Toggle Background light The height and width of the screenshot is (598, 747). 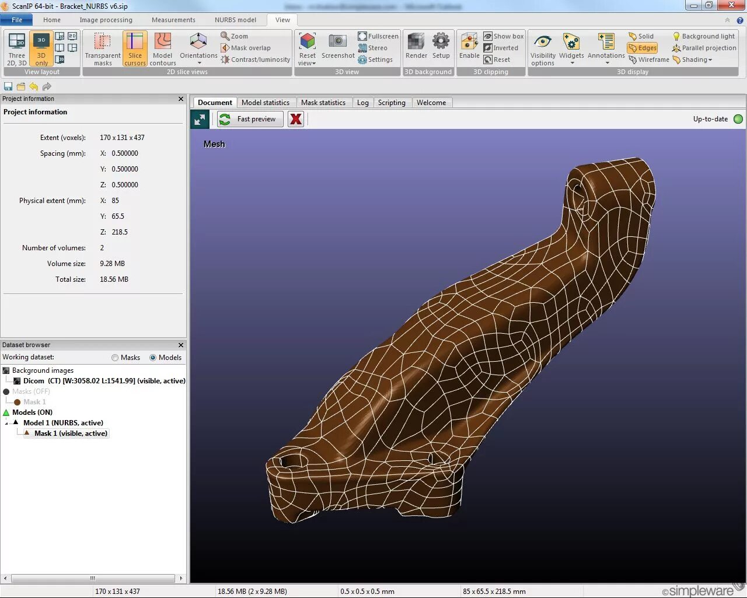pyautogui.click(x=704, y=36)
